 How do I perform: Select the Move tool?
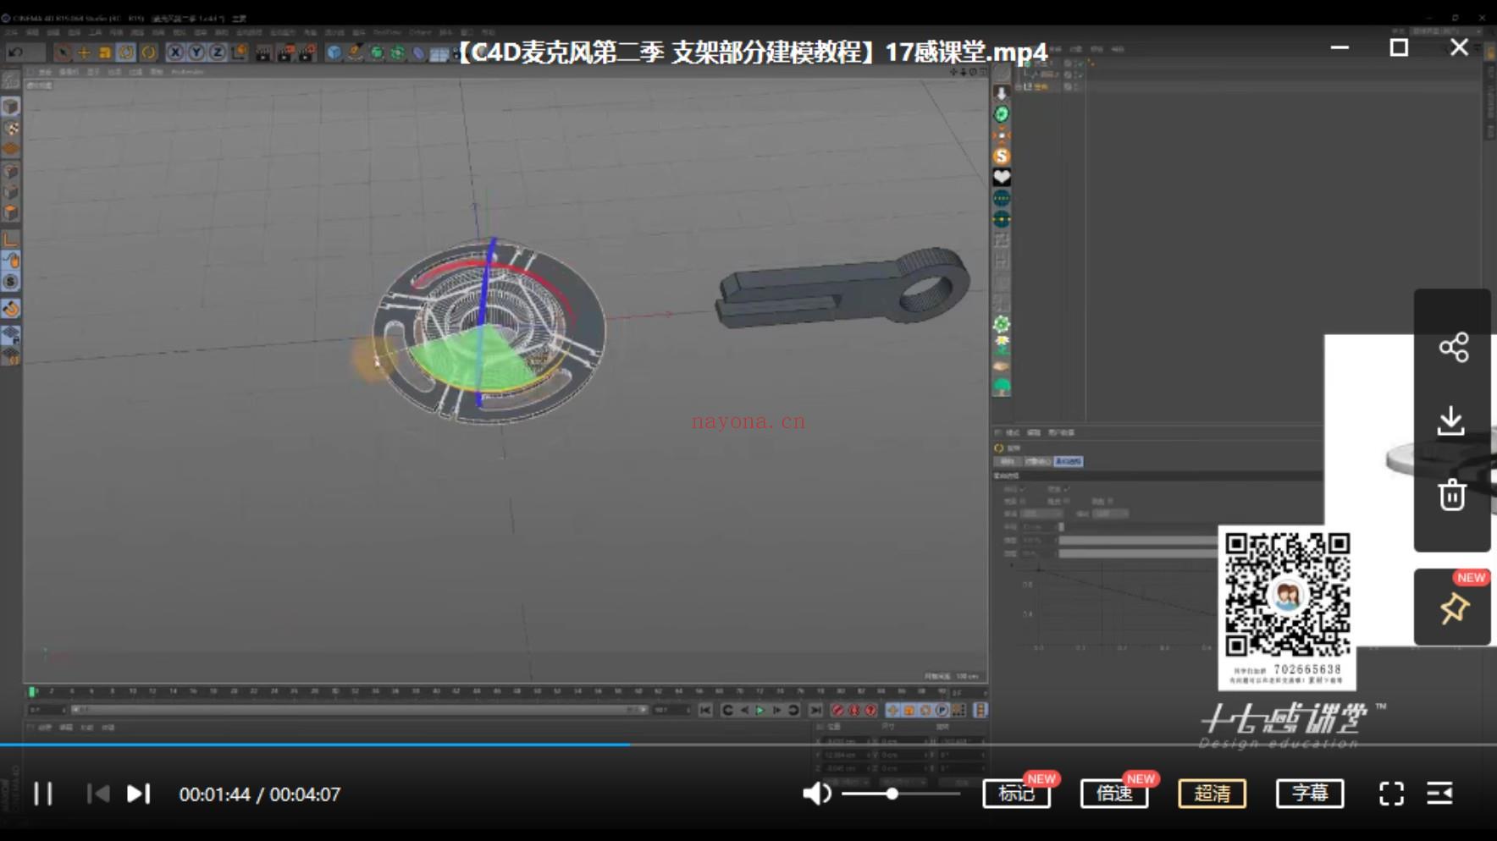point(84,52)
